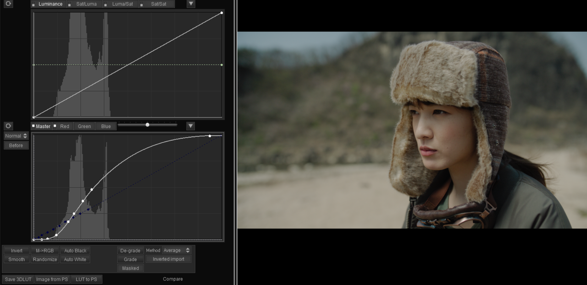The height and width of the screenshot is (285, 587).
Task: Click the bottom-left point of the Luminance curve
Action: pos(33,117)
